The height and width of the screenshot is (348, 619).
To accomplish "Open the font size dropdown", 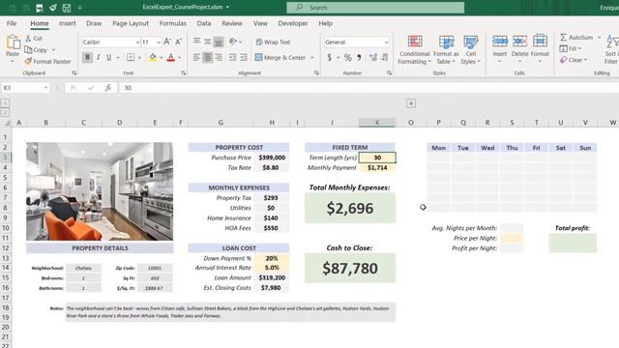I will coord(159,43).
